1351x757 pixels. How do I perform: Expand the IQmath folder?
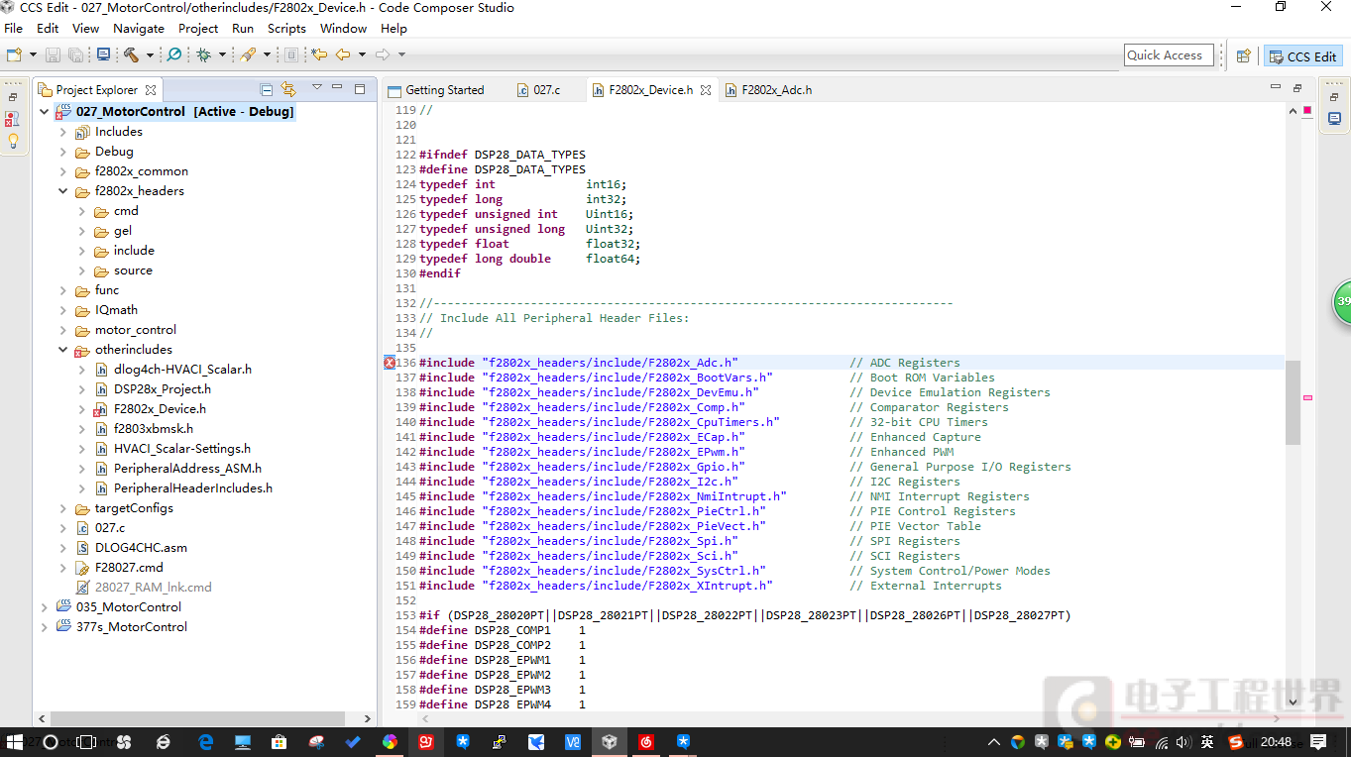click(x=62, y=310)
